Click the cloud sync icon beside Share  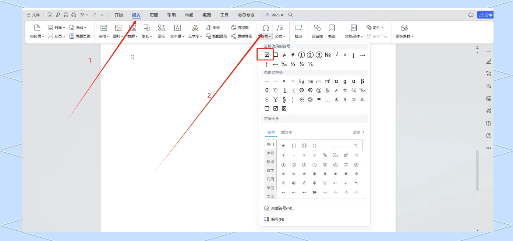471,15
